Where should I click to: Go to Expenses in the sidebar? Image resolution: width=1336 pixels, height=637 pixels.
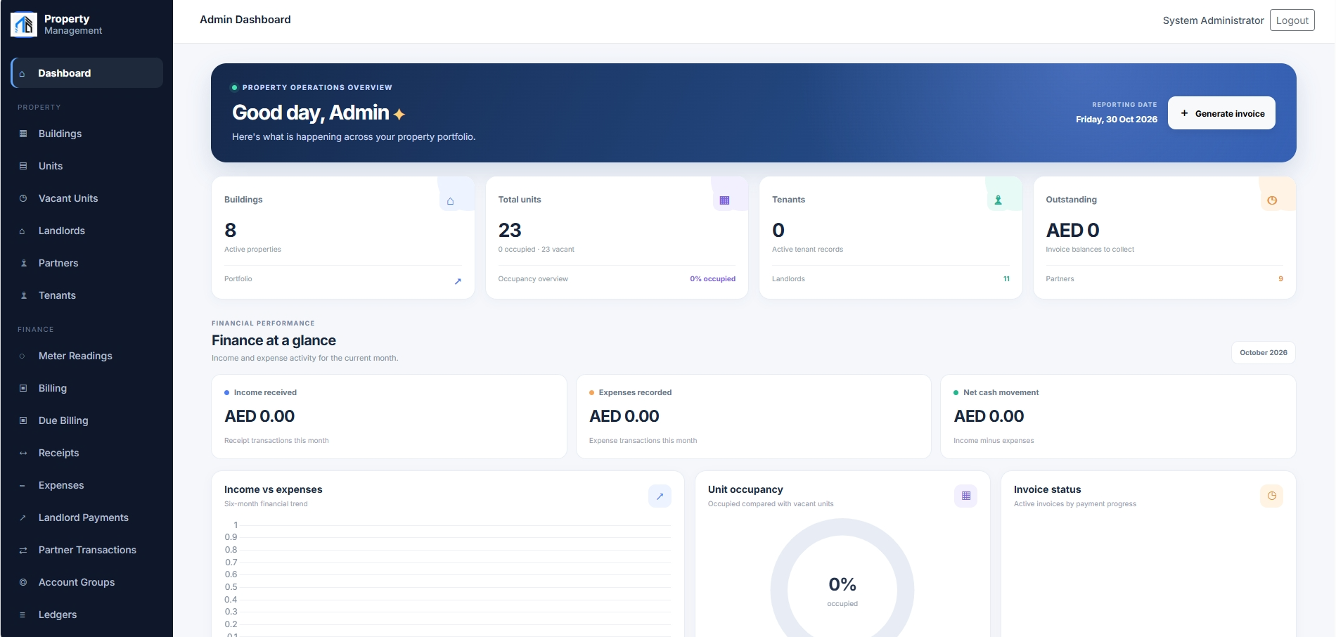click(x=87, y=485)
